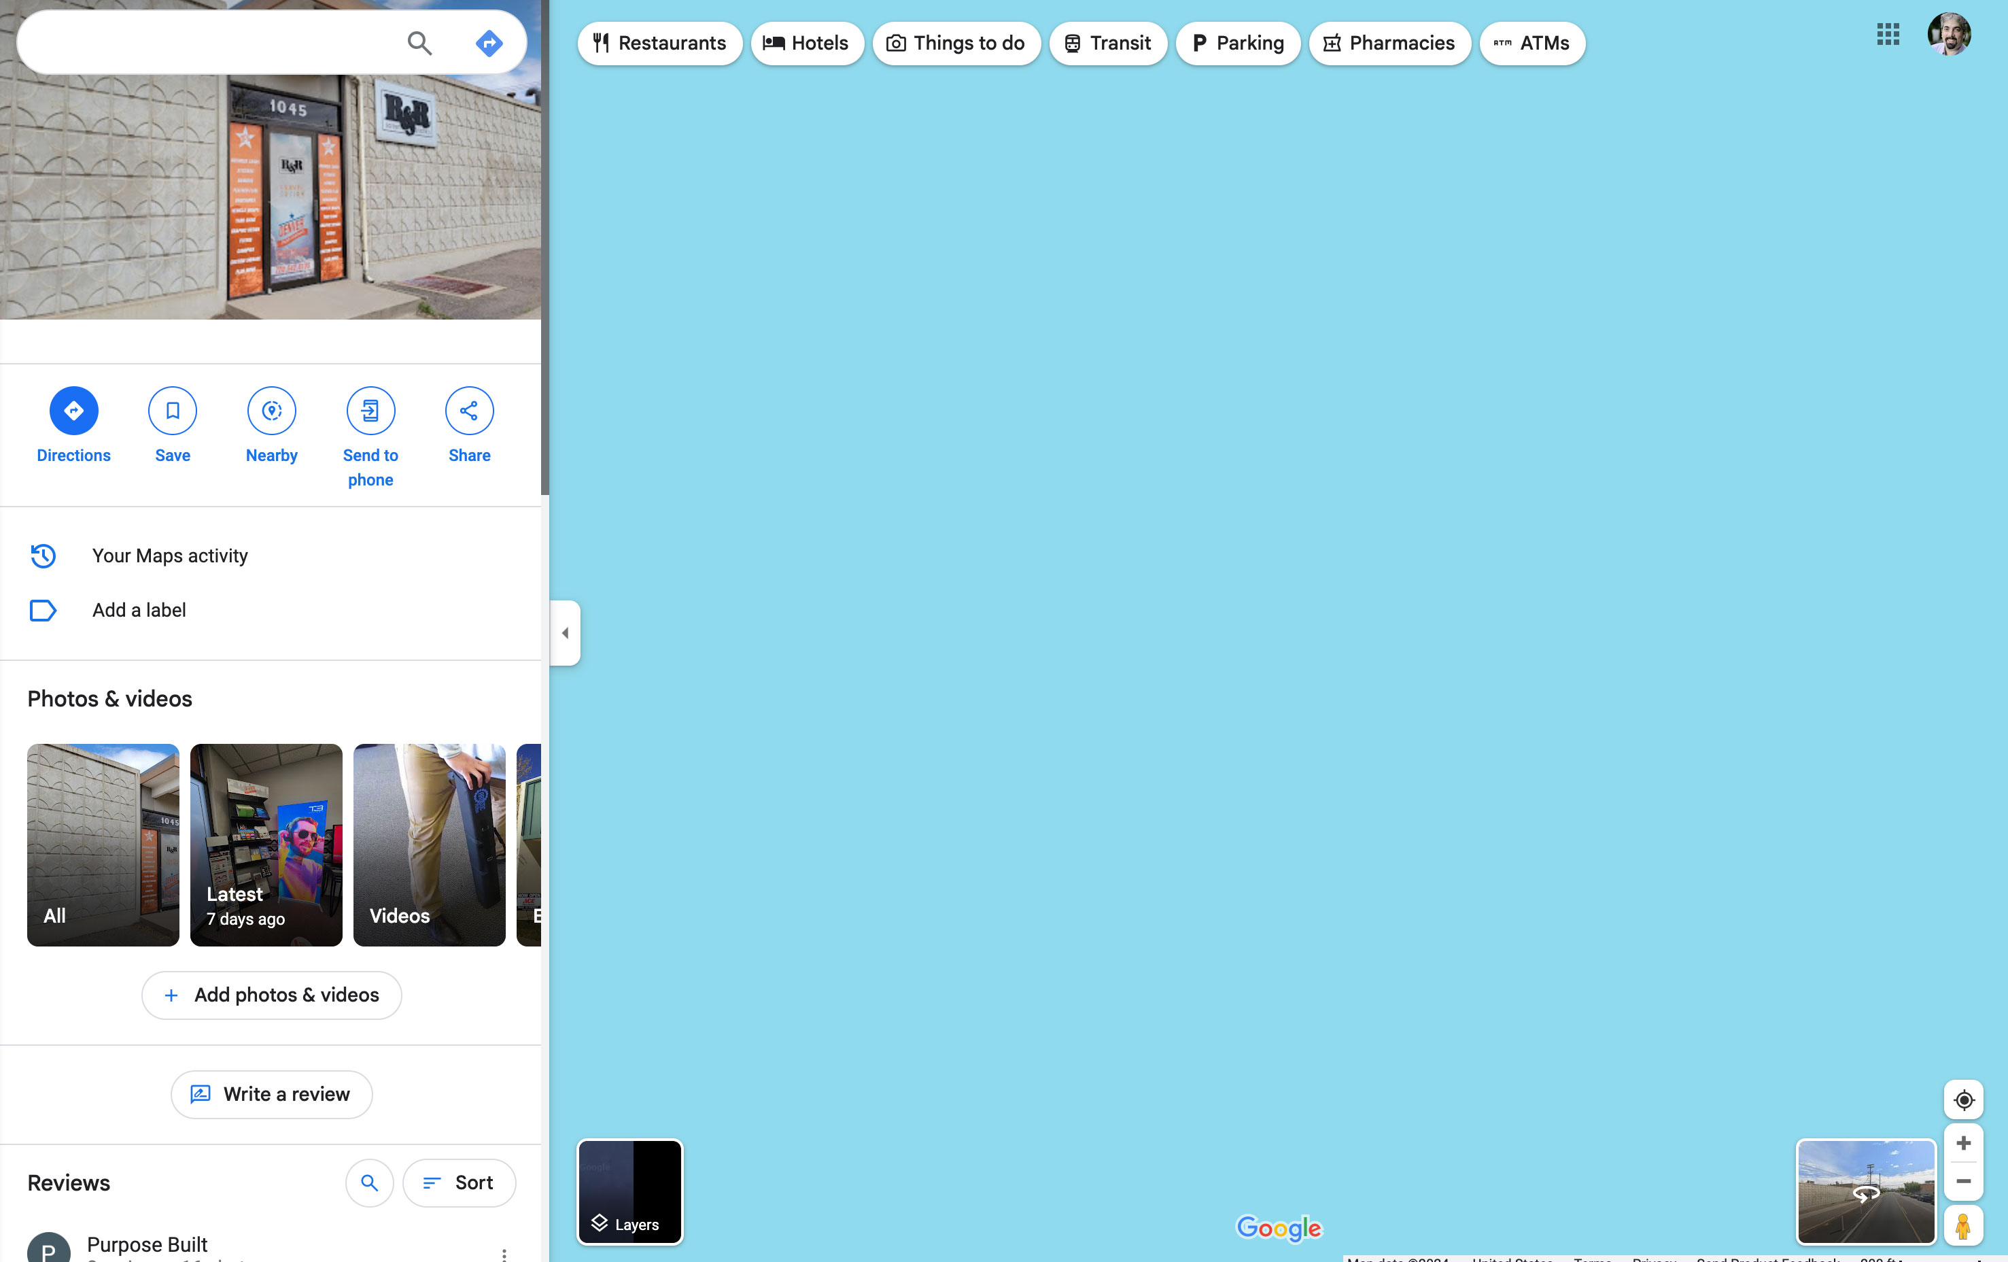
Task: Open Your Maps activity
Action: 270,556
